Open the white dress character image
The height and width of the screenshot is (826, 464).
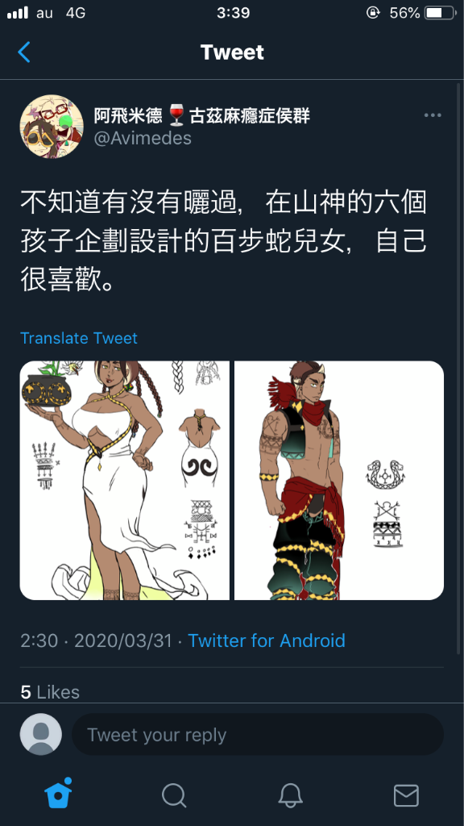[125, 481]
